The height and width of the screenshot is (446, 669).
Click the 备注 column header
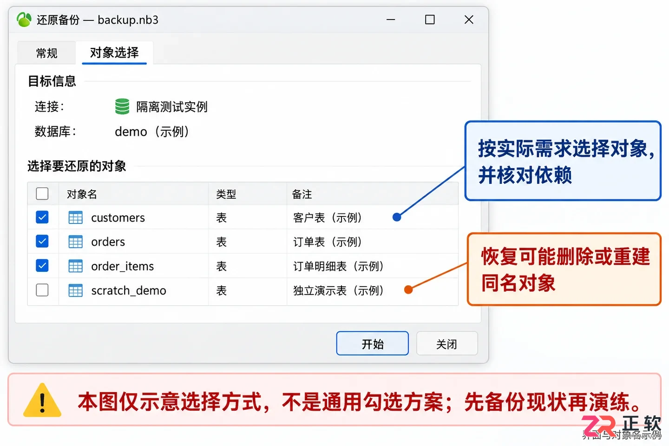pyautogui.click(x=373, y=194)
